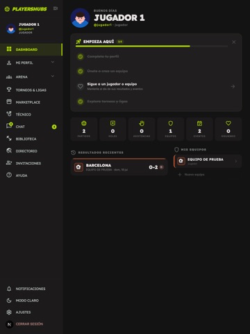
Task: Open the Dashboard grid icon
Action: pos(9,49)
